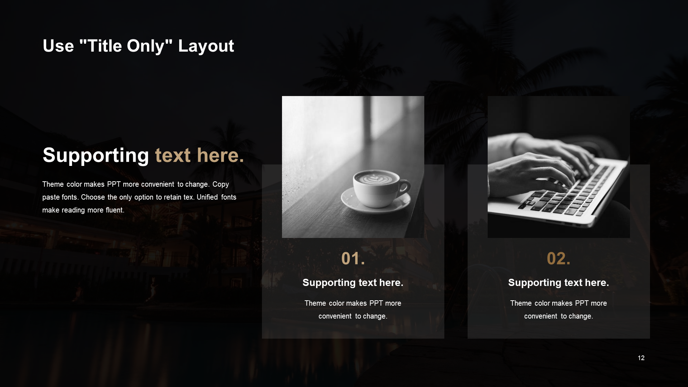Select the '01.' numbered section icon
This screenshot has height=387, width=688.
(x=353, y=259)
